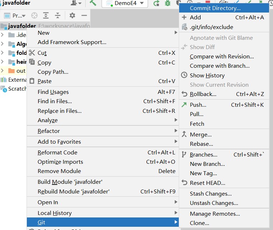This screenshot has width=273, height=230.
Task: Select Commit Directory from Git submenu
Action: coord(215,8)
